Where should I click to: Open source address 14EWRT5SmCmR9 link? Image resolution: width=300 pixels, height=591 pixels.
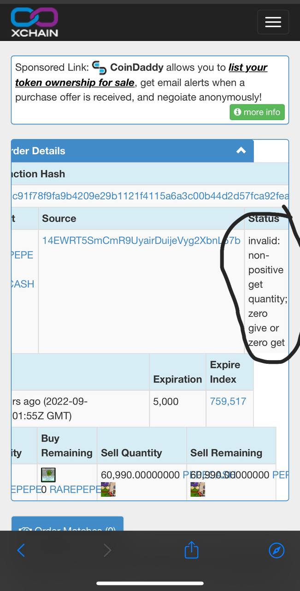141,241
